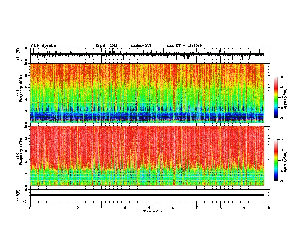Click time axis tick label "9"
Image resolution: width=302 pixels, height=233 pixels.
tap(244, 208)
